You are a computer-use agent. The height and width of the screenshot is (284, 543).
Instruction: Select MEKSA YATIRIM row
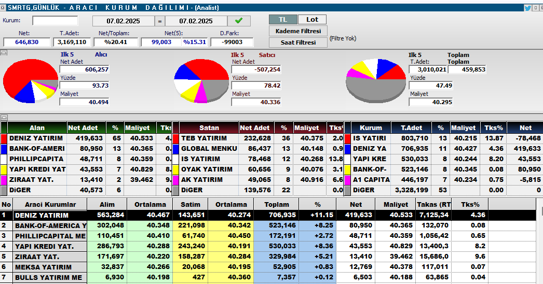(x=268, y=267)
